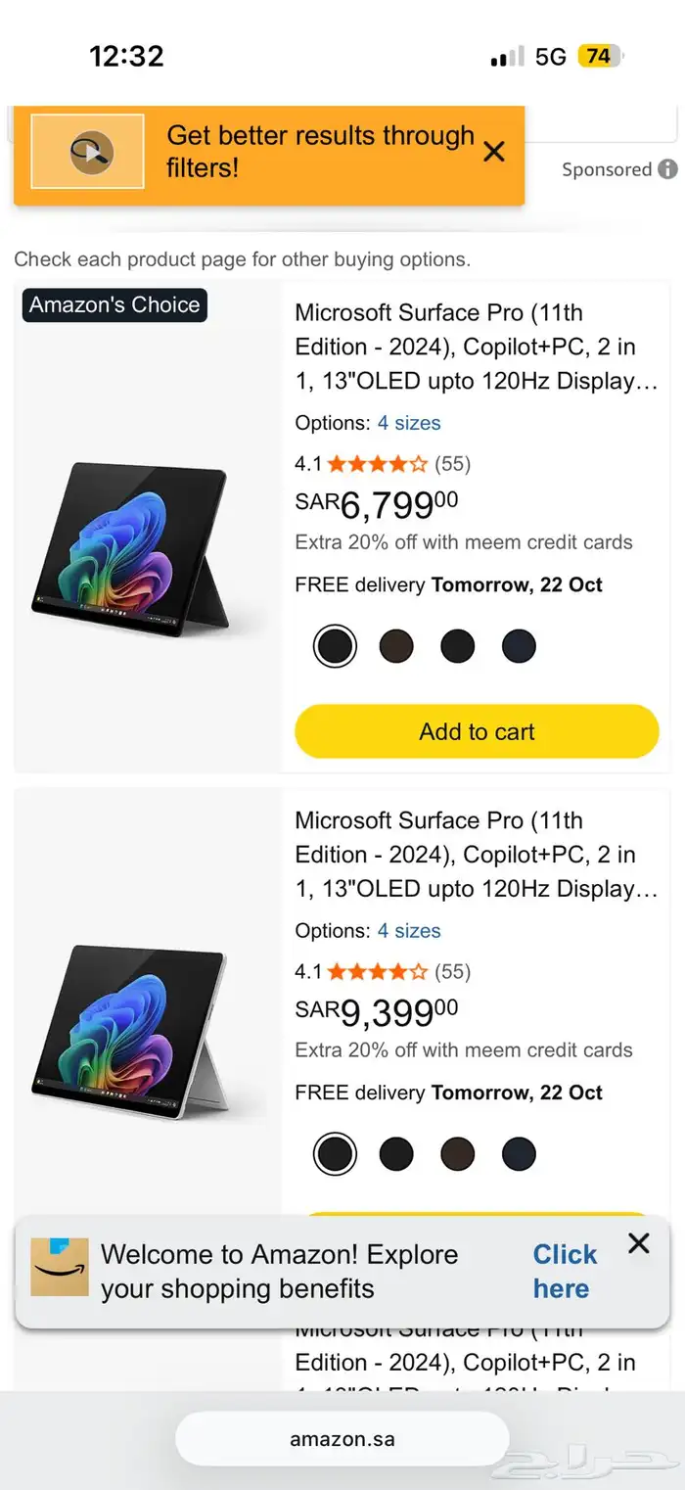Add the SAR 6,799 Surface Pro to cart
Screen dimensions: 685x1490
(x=477, y=731)
